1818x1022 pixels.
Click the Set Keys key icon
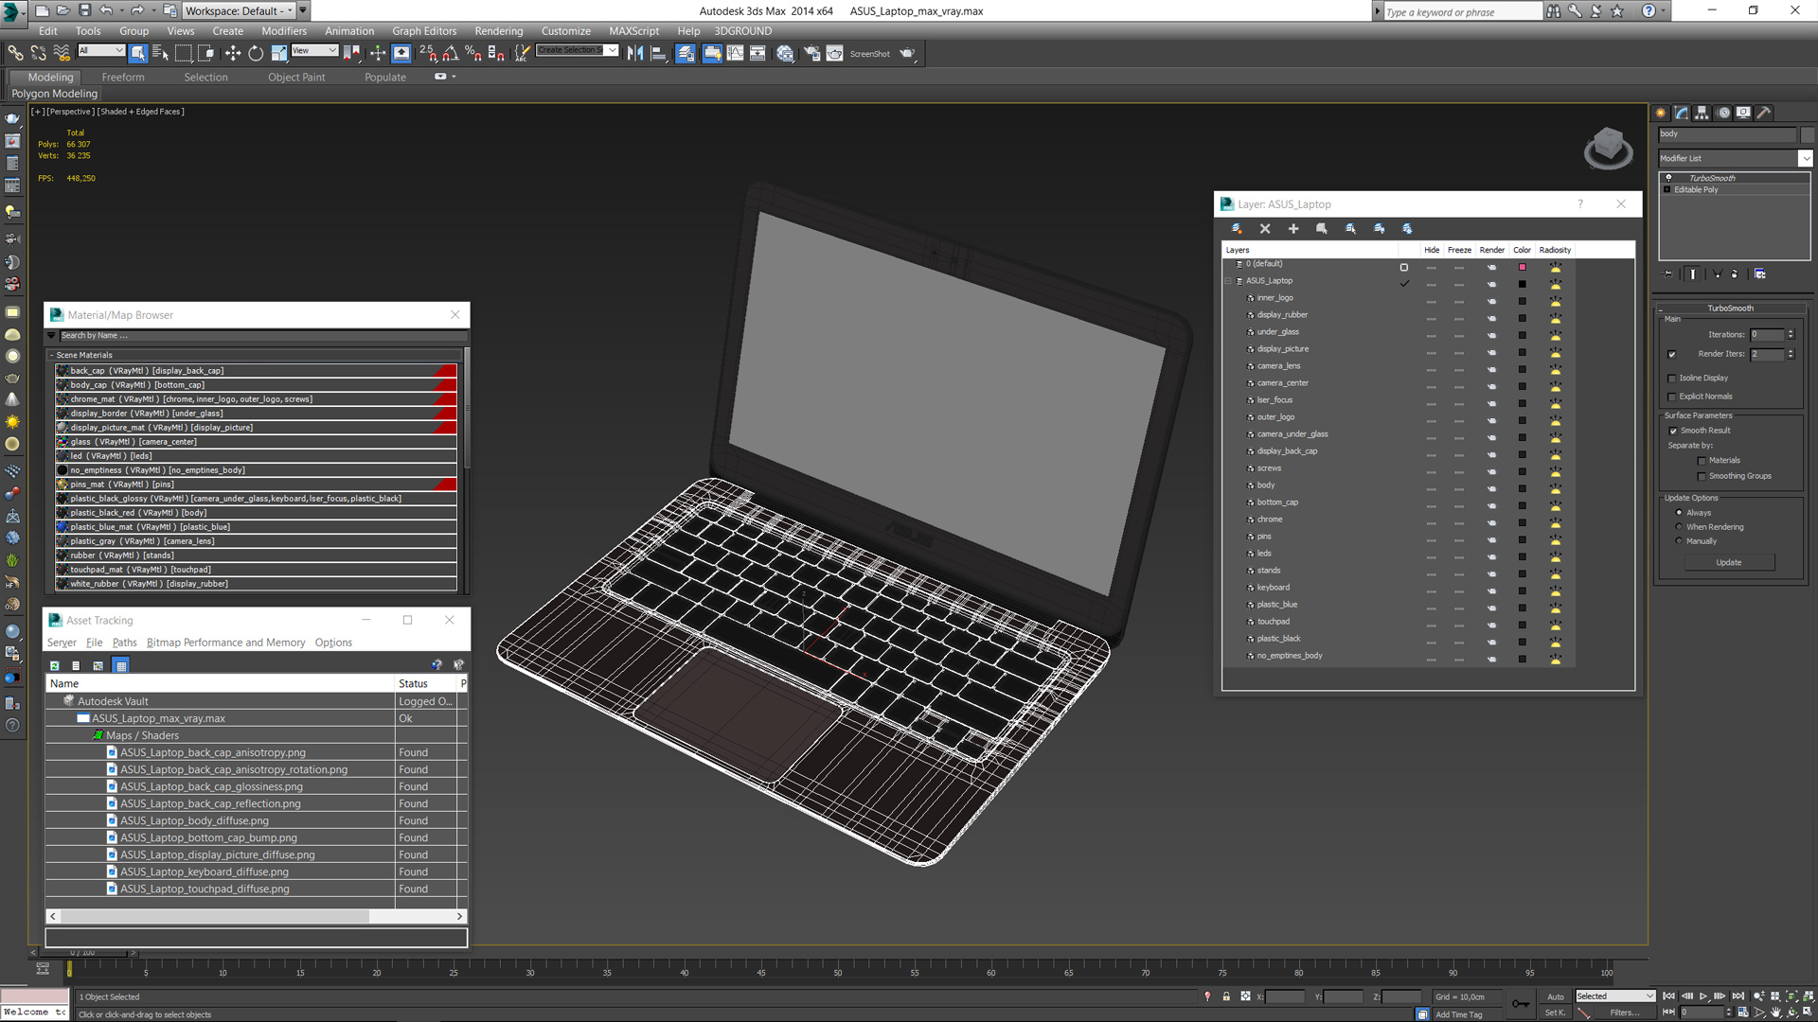click(1521, 1003)
